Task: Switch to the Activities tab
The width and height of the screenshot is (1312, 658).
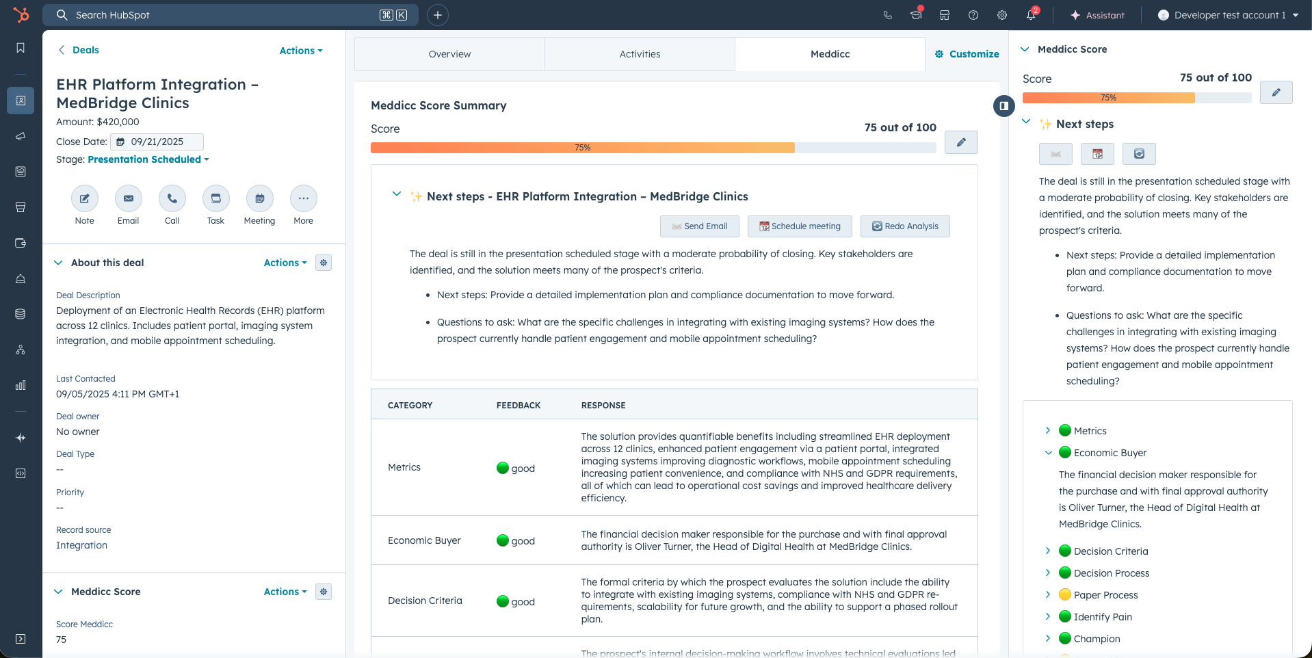Action: tap(640, 54)
